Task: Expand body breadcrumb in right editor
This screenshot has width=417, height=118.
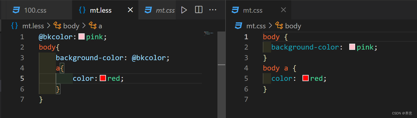Action: [x=293, y=26]
